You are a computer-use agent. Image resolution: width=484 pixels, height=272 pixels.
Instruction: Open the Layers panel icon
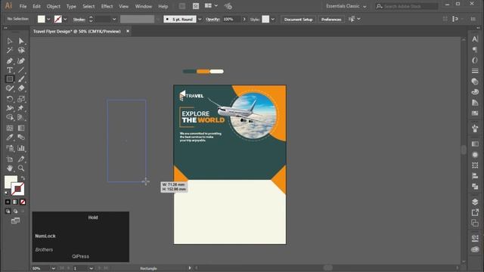click(475, 202)
